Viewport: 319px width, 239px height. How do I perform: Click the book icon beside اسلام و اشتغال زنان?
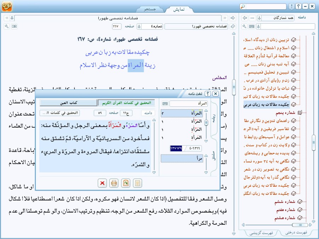click(x=294, y=48)
